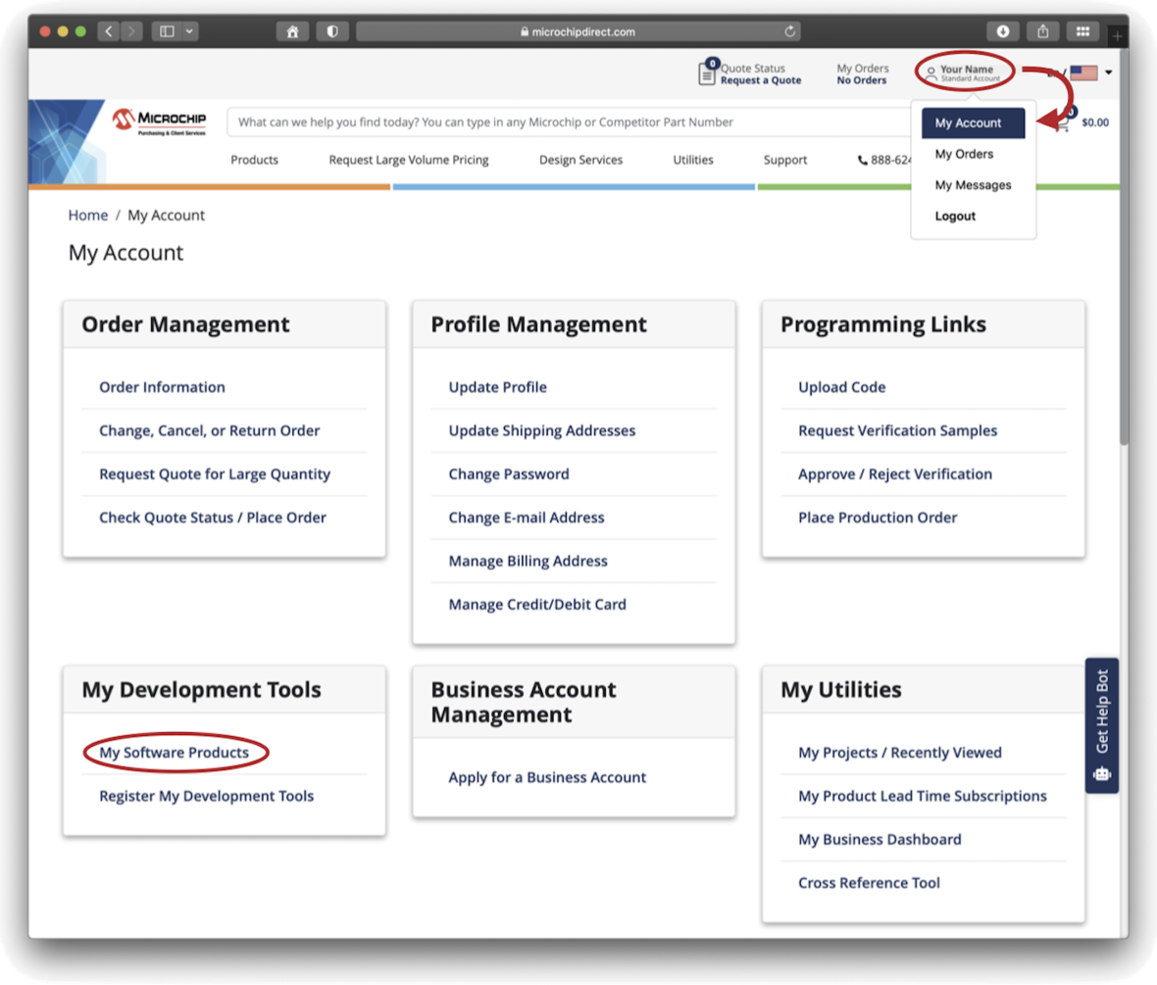The width and height of the screenshot is (1157, 985).
Task: Show the tab overview grid icon
Action: 1082,31
